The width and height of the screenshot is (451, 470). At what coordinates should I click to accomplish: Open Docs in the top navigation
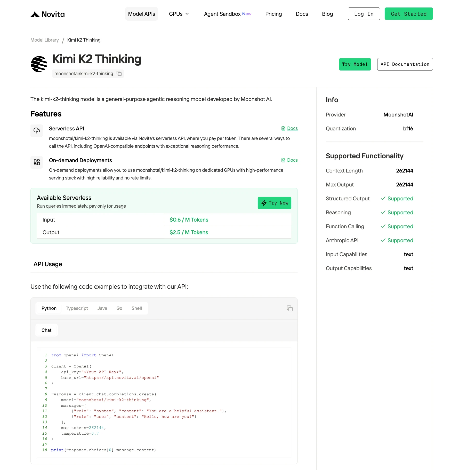[302, 14]
